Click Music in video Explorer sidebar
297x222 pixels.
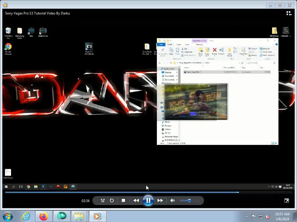[x=167, y=122]
